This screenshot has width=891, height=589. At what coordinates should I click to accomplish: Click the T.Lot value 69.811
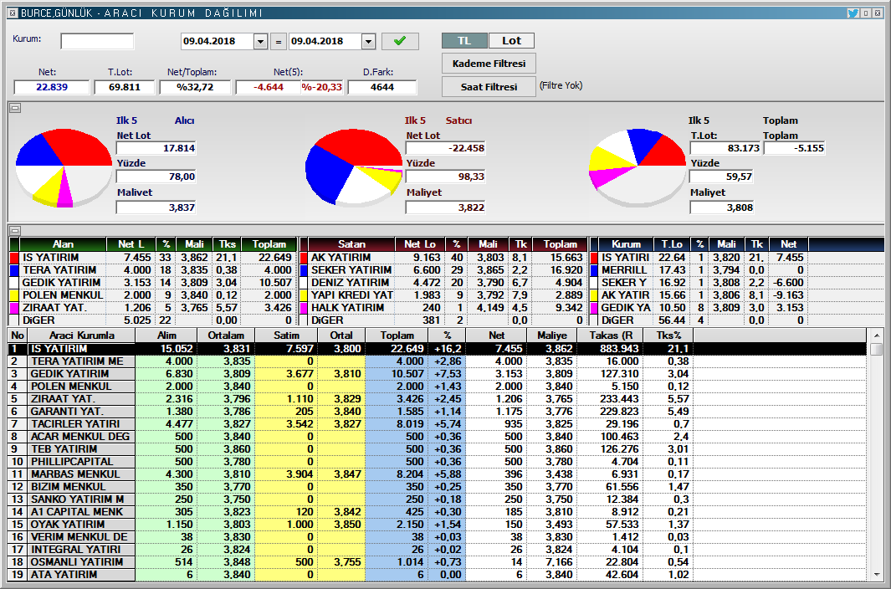tap(125, 87)
